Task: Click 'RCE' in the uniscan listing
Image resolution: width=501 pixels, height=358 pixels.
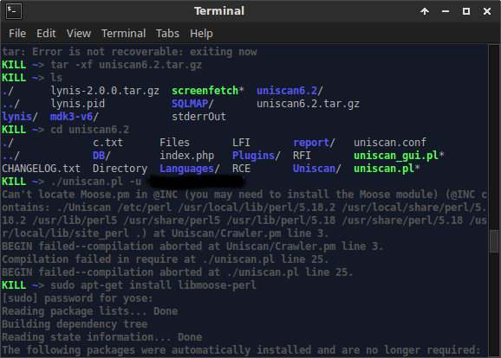Action: pos(241,169)
